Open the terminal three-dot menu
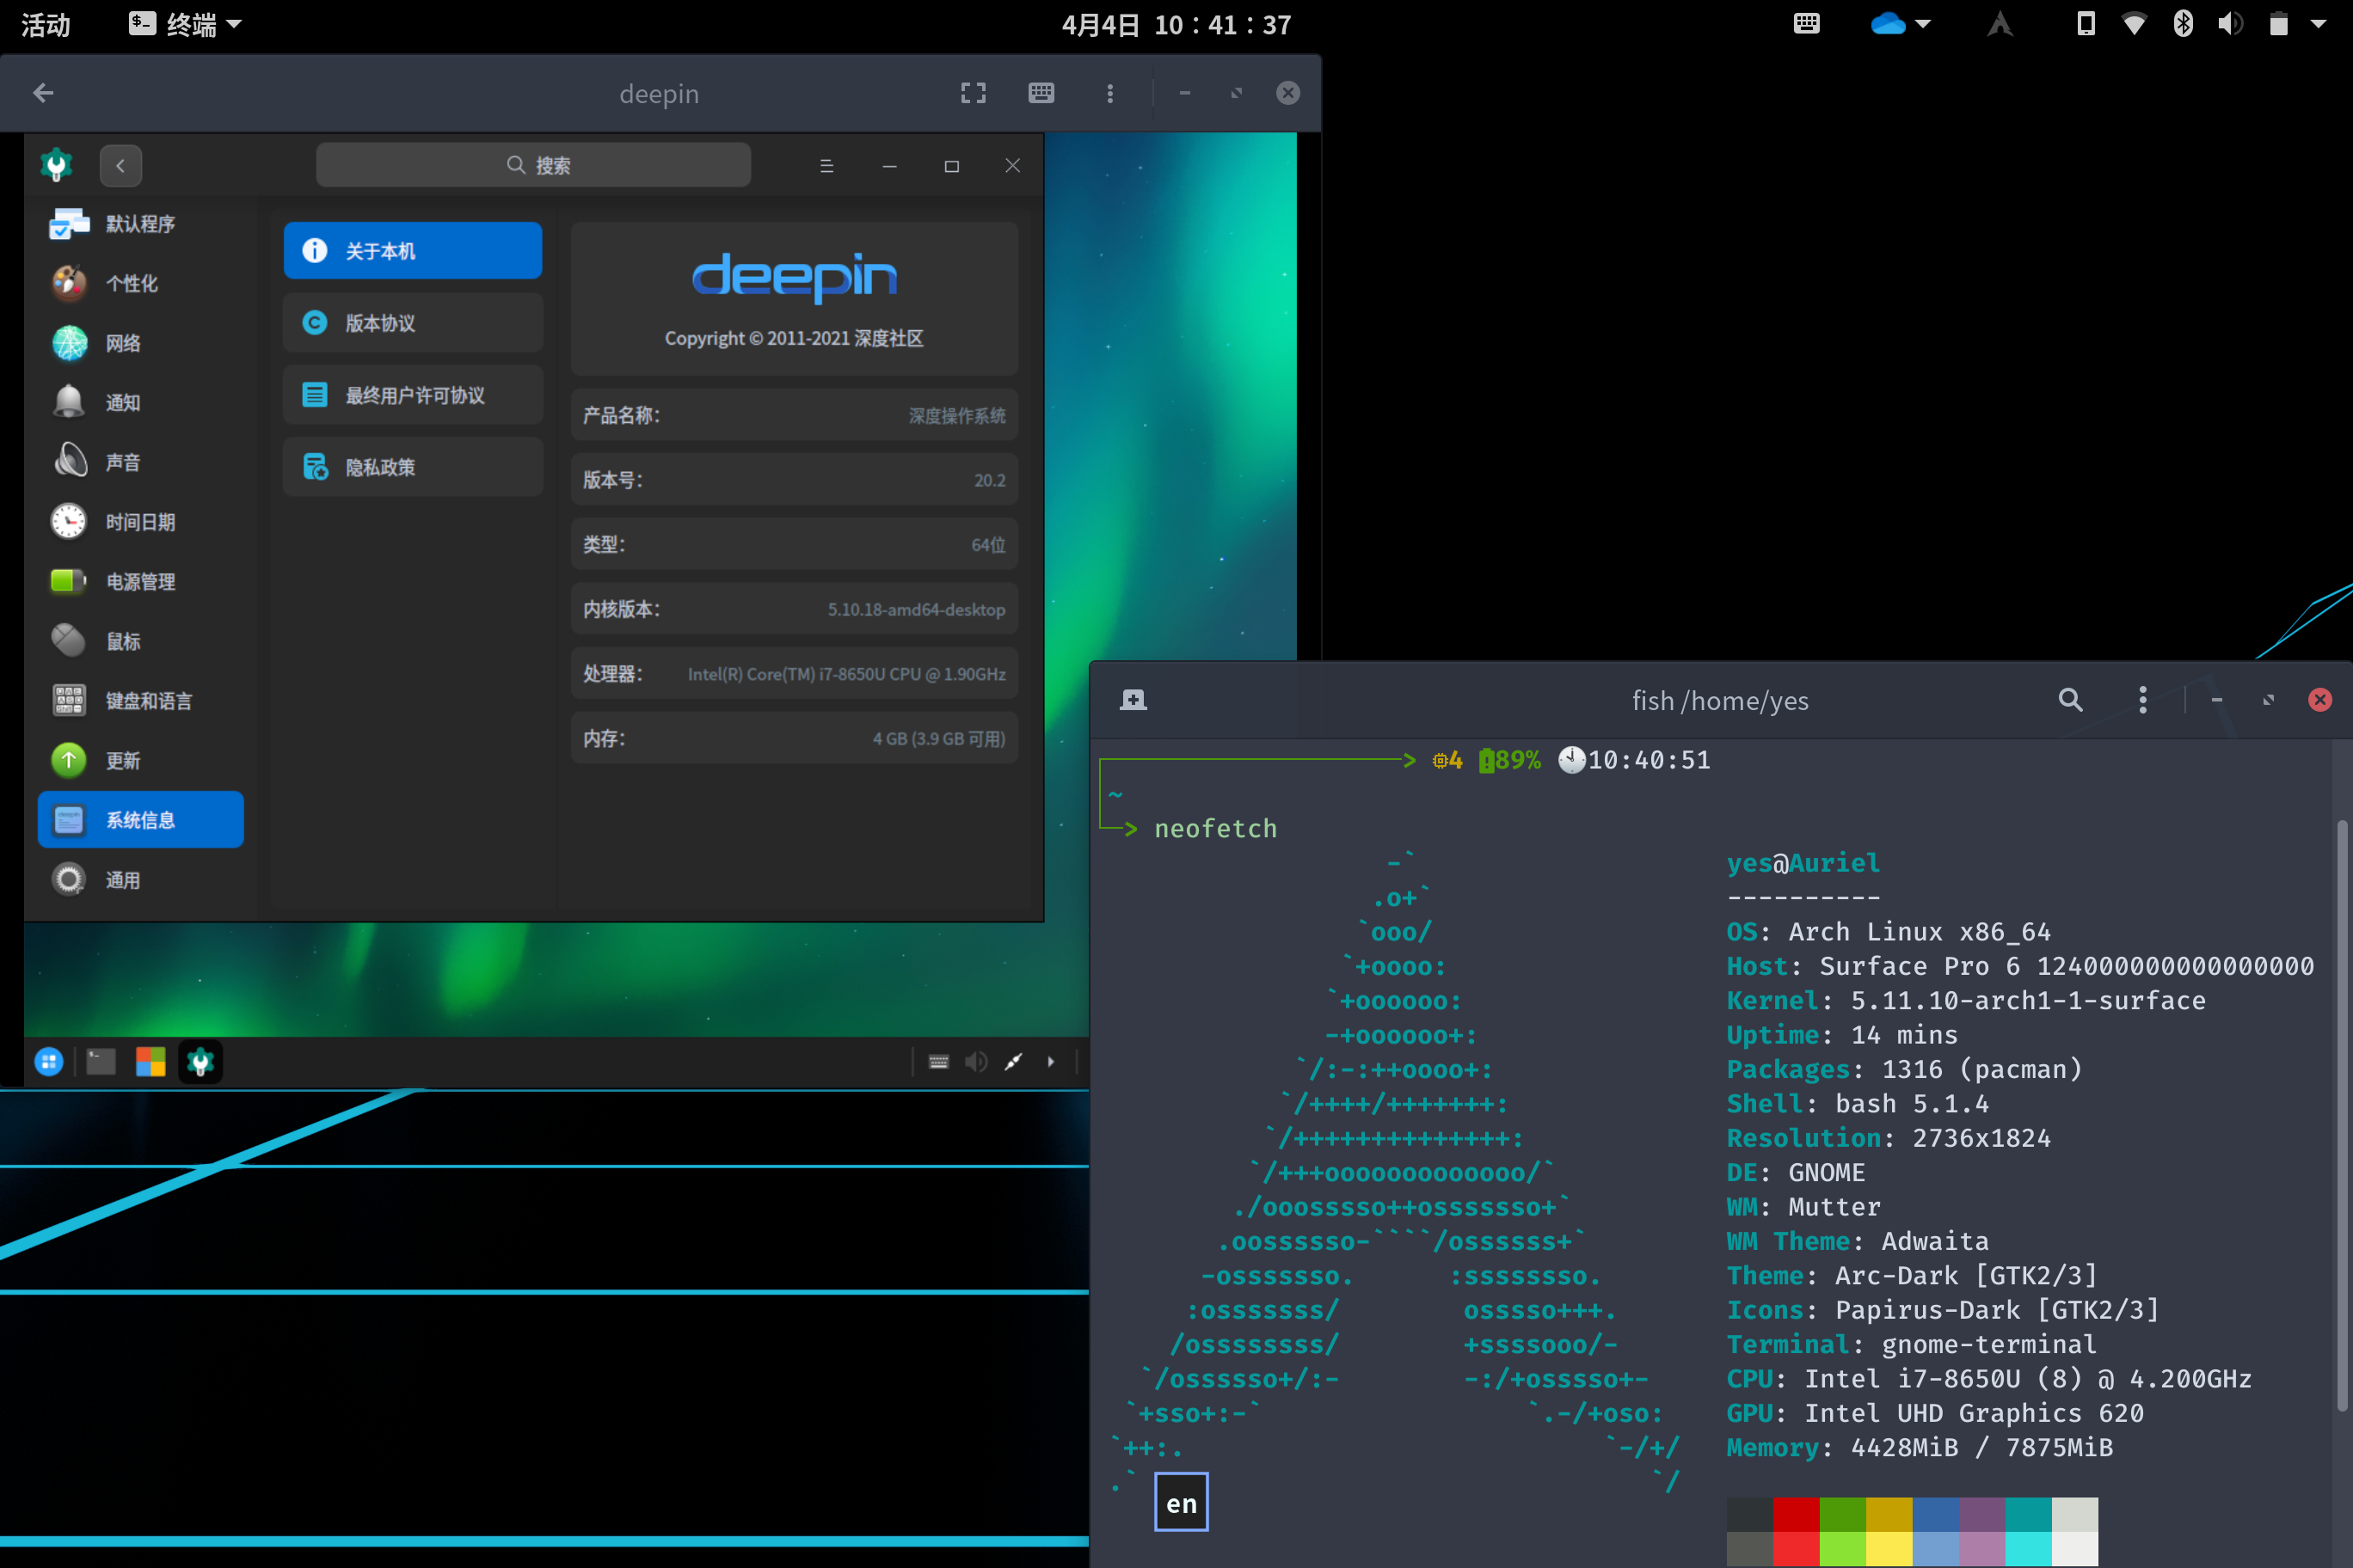Image resolution: width=2353 pixels, height=1568 pixels. pyautogui.click(x=2142, y=700)
